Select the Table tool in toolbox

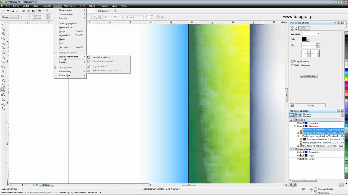3,76
